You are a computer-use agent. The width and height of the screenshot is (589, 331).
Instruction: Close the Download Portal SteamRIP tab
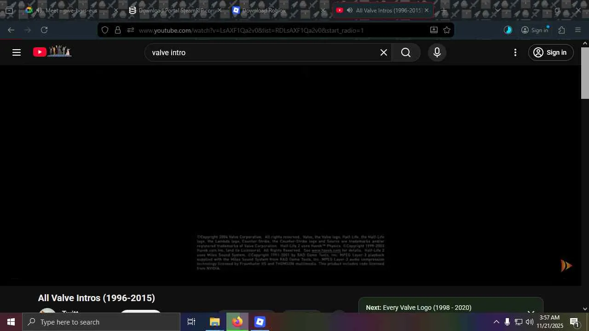[x=219, y=10]
